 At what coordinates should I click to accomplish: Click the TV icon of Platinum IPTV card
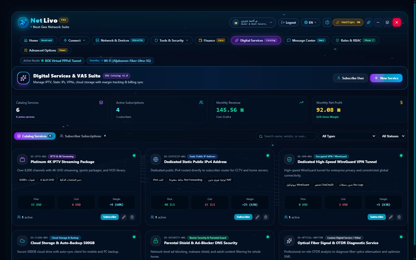coord(22,159)
